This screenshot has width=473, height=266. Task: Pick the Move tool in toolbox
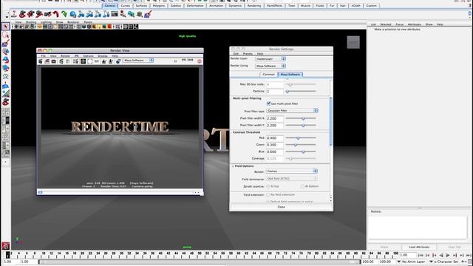click(x=5, y=52)
